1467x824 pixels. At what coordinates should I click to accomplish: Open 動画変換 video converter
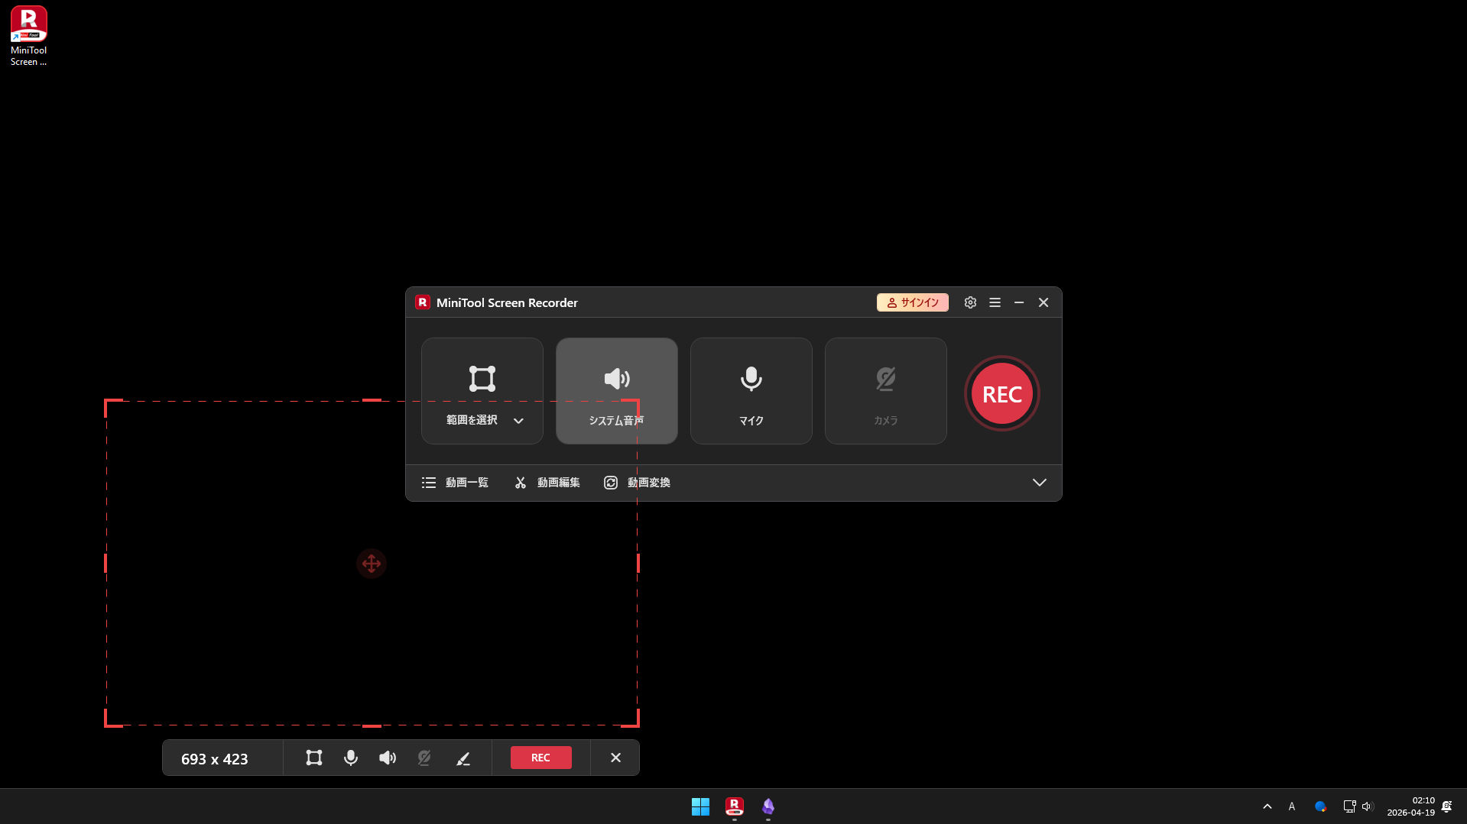click(637, 483)
